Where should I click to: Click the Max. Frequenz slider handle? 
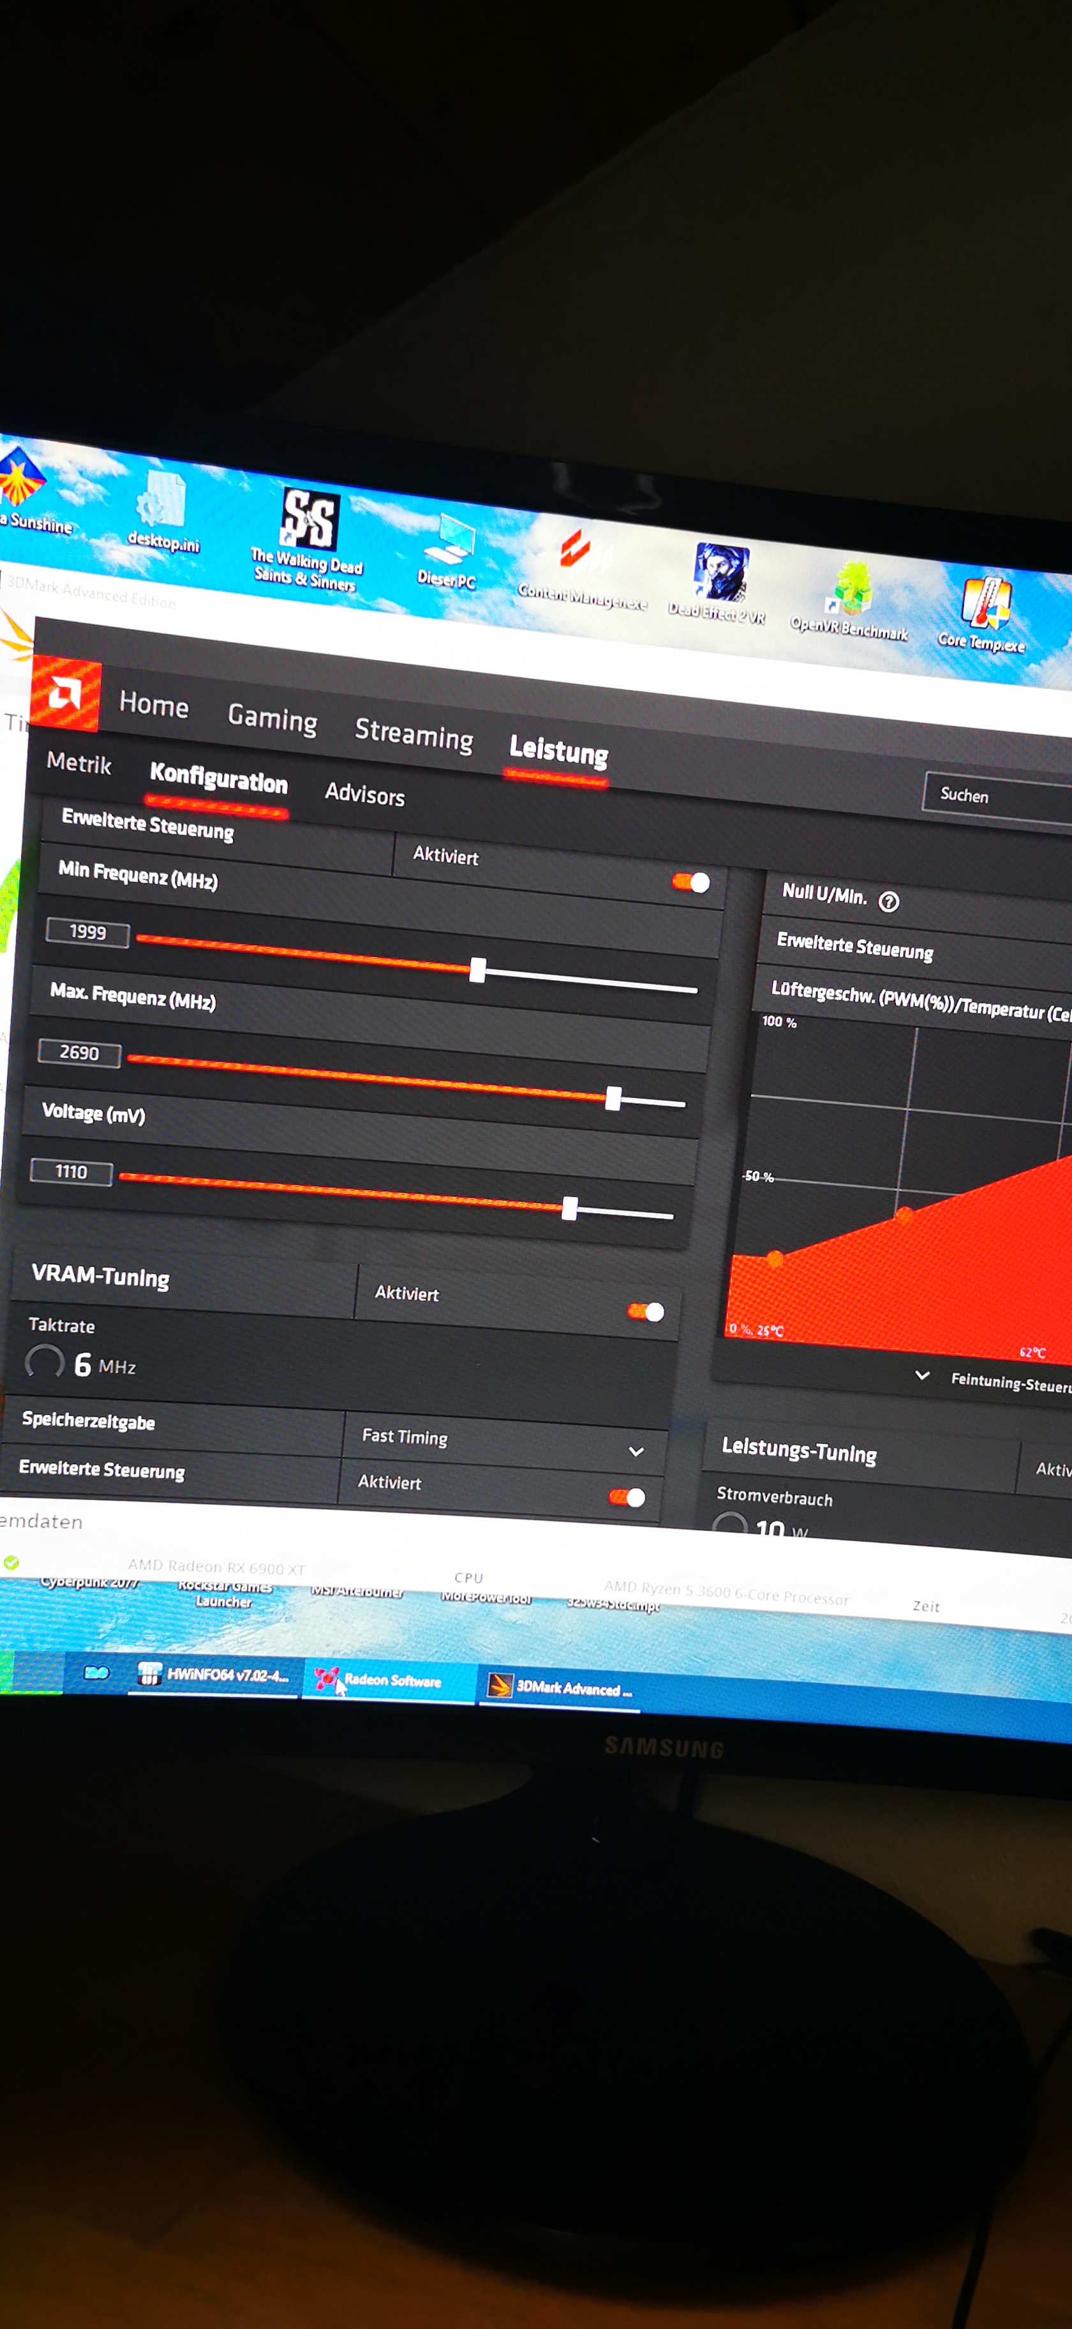614,1099
